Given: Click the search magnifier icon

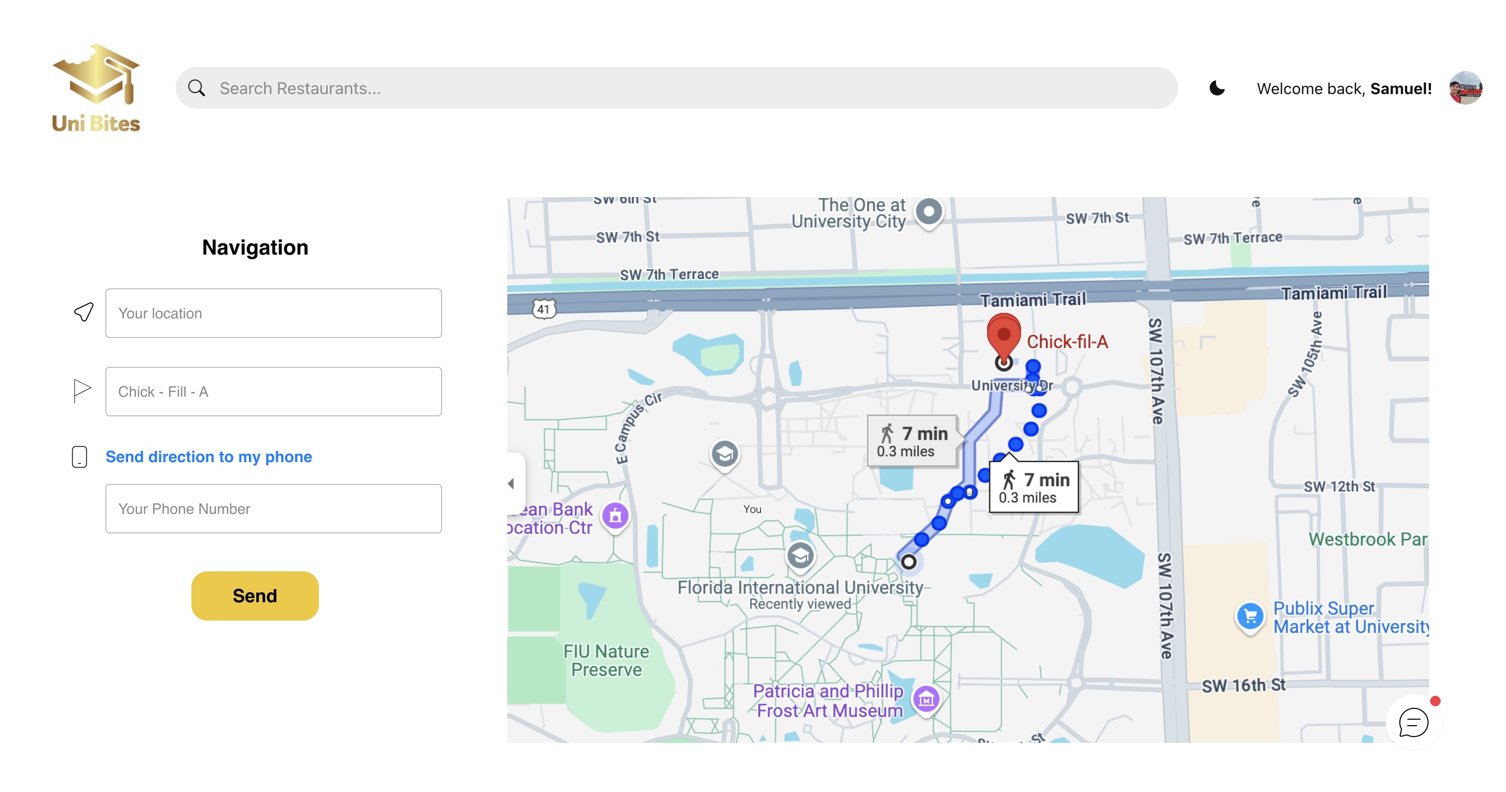Looking at the screenshot, I should pos(197,88).
